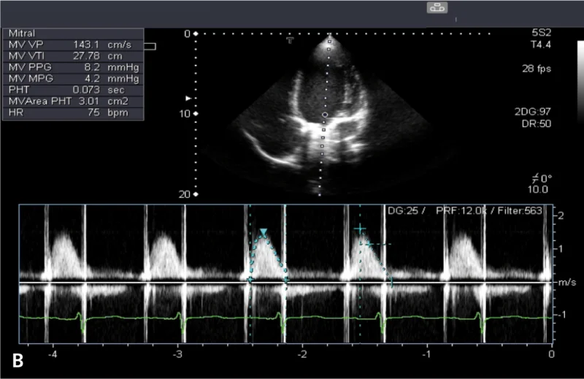The height and width of the screenshot is (379, 584).
Task: Click the MVArea PHT value row
Action: pos(73,101)
